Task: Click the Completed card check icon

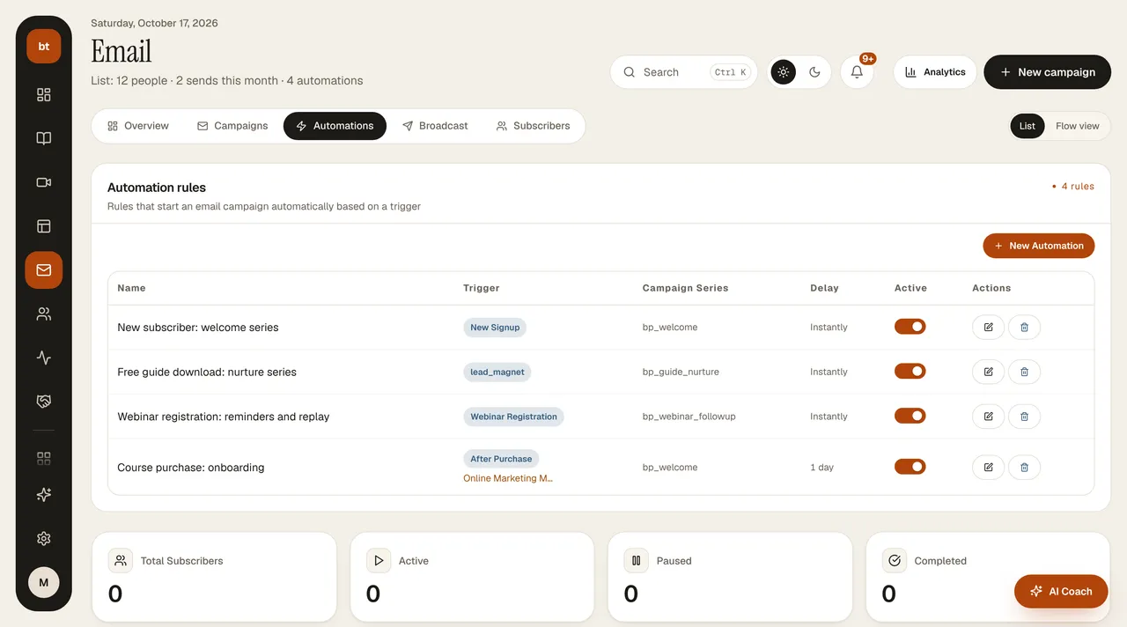Action: tap(895, 561)
